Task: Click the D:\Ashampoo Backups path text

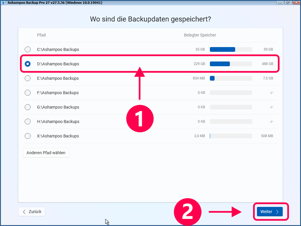Action: [x=58, y=64]
